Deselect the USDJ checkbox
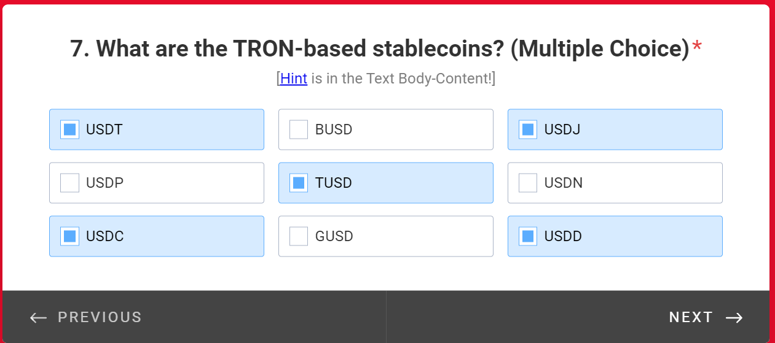 pyautogui.click(x=528, y=129)
